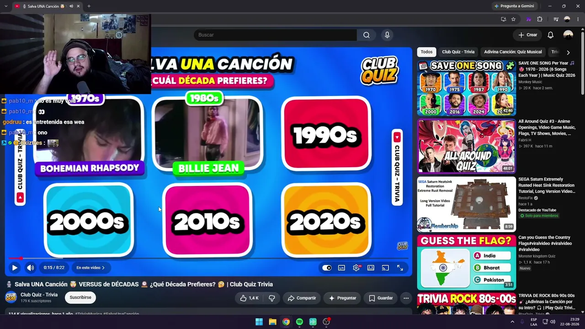Open the network and volume quick settings

pyautogui.click(x=548, y=322)
